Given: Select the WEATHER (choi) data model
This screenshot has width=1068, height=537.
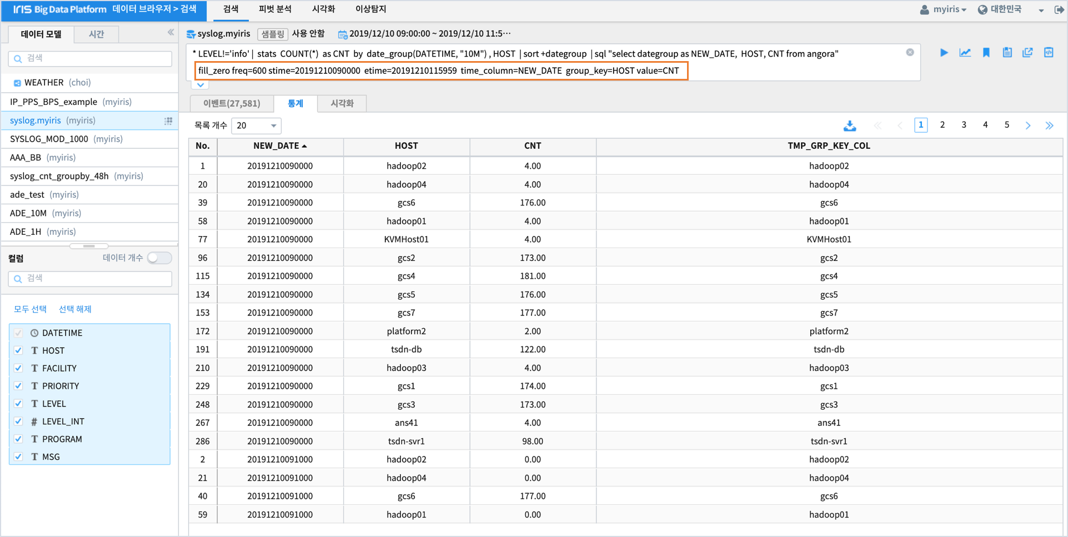Looking at the screenshot, I should pos(89,83).
